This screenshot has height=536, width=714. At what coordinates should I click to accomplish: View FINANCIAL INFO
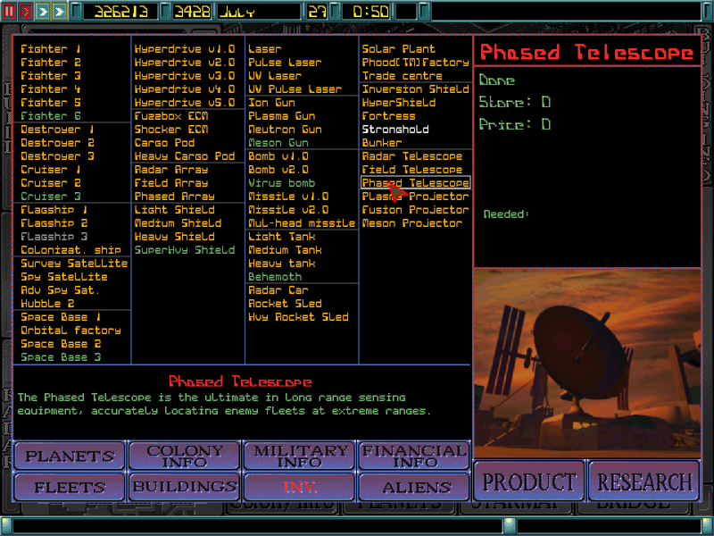coord(413,456)
